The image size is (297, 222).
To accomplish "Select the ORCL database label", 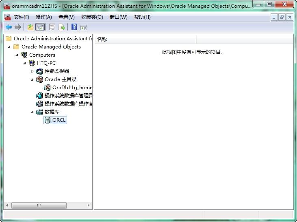I will [59, 120].
